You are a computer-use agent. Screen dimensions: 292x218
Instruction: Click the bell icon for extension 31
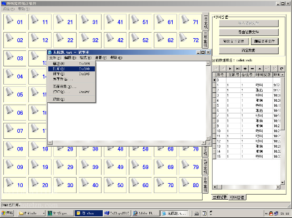click(85, 19)
